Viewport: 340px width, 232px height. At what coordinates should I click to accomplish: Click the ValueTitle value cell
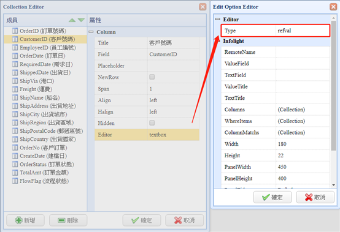(303, 86)
